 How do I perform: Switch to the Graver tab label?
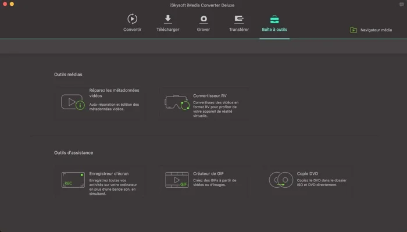coord(203,30)
